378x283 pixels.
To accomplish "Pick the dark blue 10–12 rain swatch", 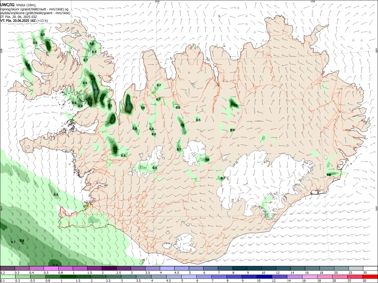I will [x=265, y=277].
